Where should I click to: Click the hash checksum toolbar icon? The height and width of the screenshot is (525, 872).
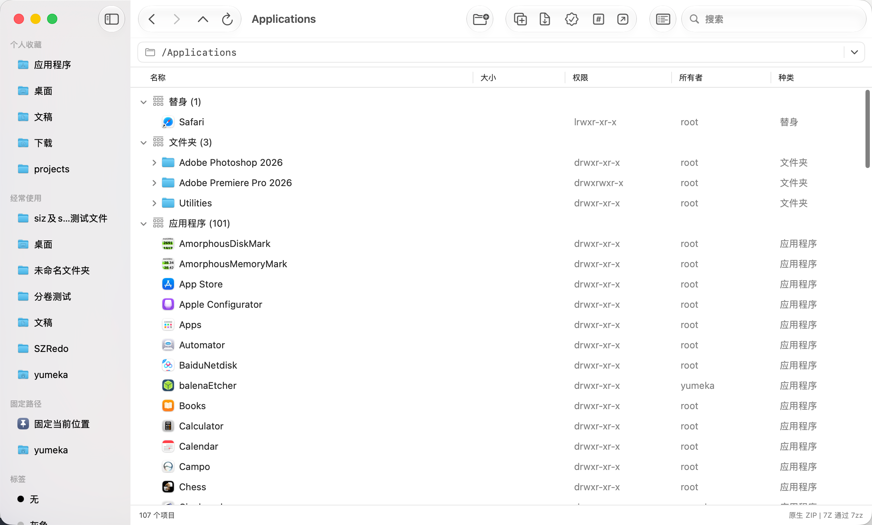[598, 19]
